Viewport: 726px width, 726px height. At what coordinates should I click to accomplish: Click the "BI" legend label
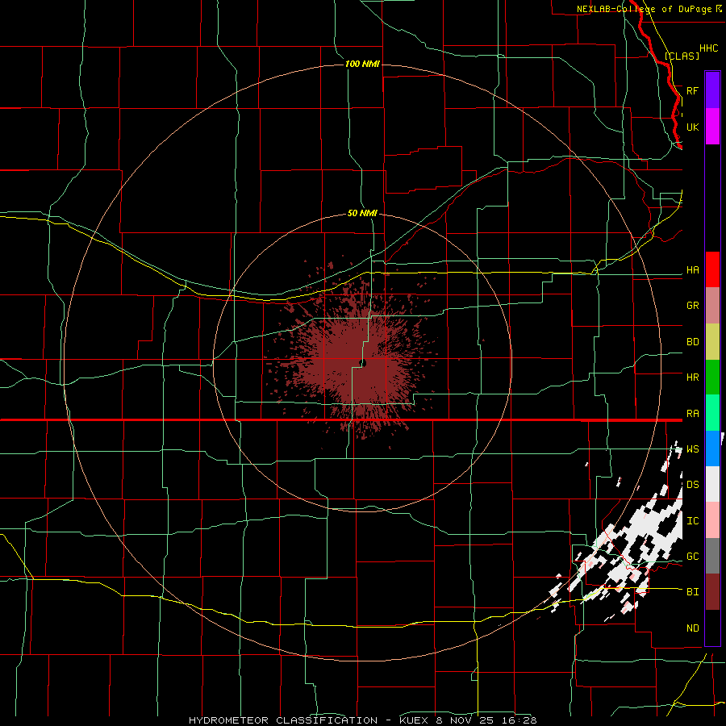point(692,592)
